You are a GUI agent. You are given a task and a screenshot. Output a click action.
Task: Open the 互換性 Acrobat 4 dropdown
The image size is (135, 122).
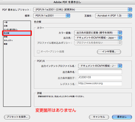point(113,16)
